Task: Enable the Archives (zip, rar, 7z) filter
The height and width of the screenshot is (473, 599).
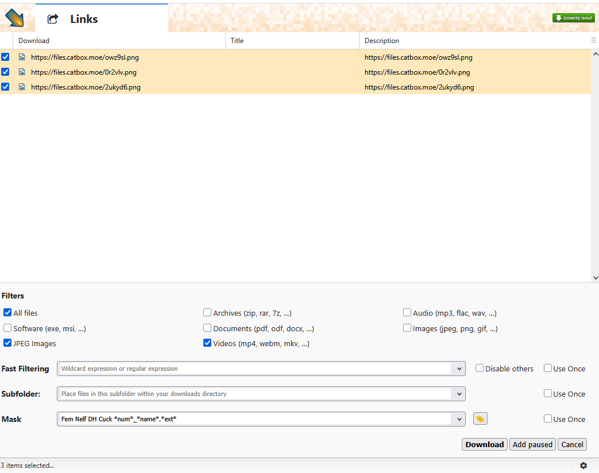Action: pyautogui.click(x=207, y=313)
